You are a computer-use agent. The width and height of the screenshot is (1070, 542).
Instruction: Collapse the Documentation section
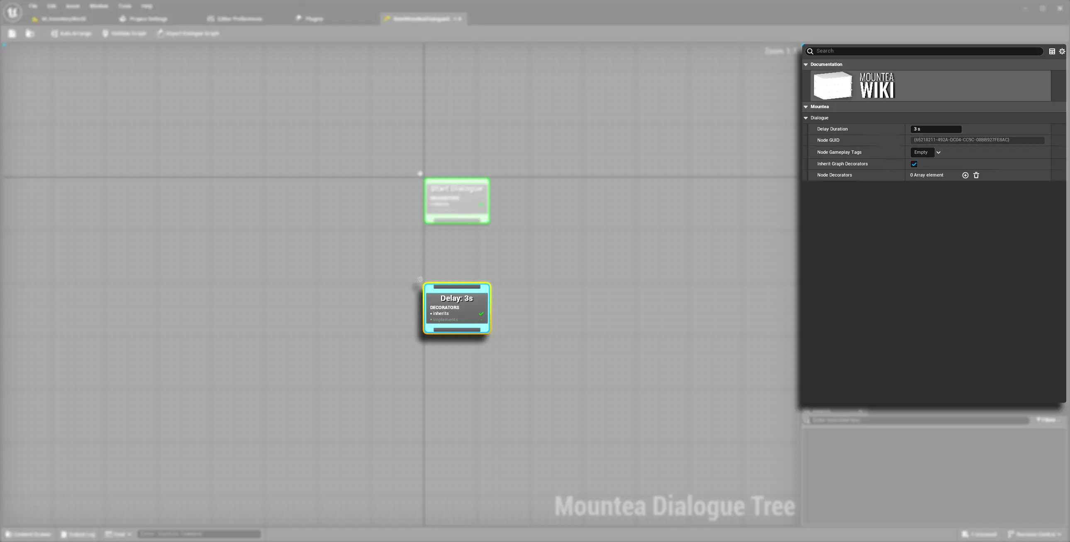[x=805, y=65]
